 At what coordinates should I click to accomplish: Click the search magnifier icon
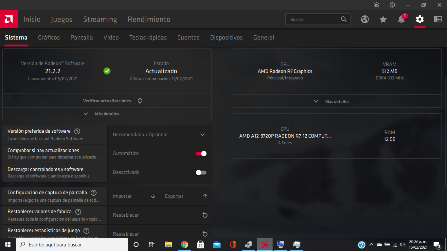pos(344,19)
